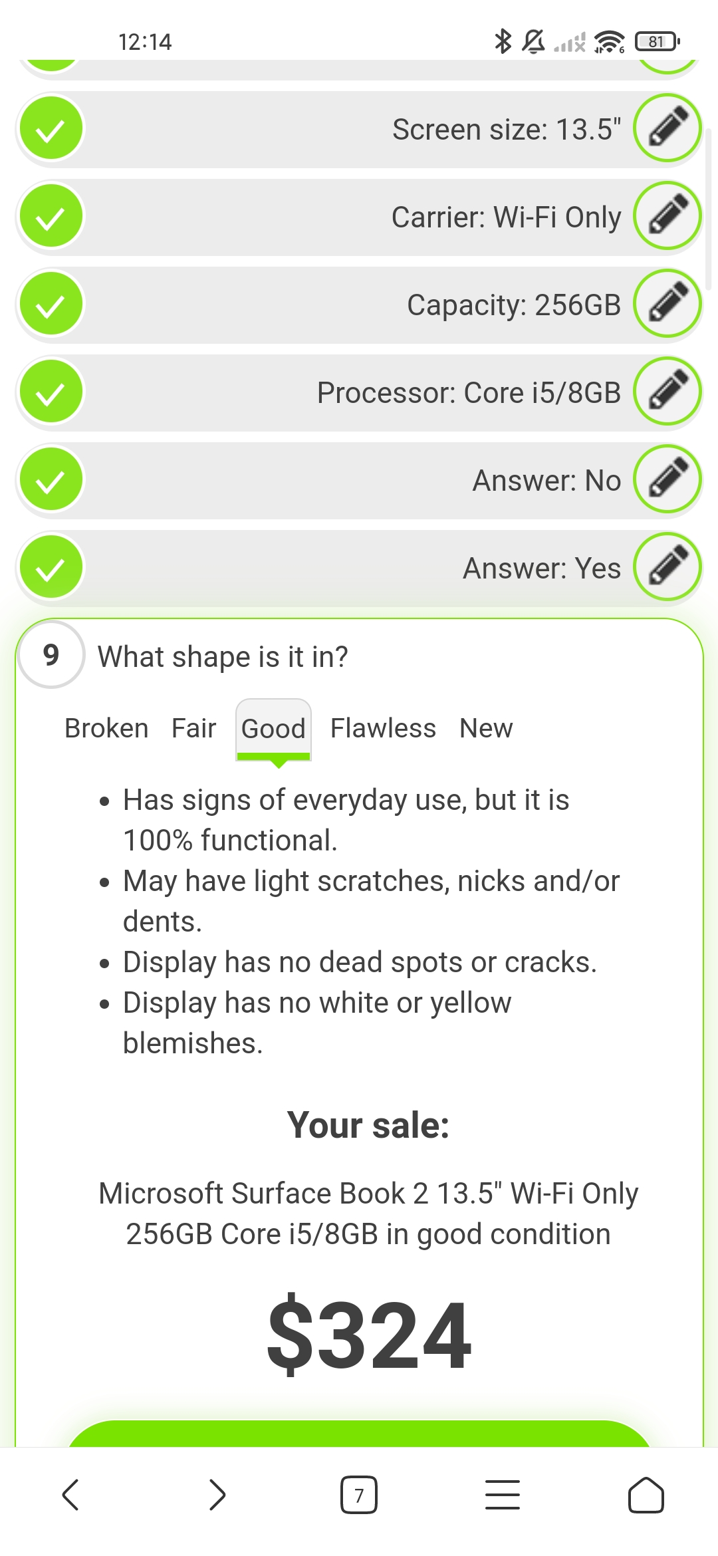Screen dimensions: 718x1556
Task: Open the browser hamburger menu
Action: coord(502,1495)
